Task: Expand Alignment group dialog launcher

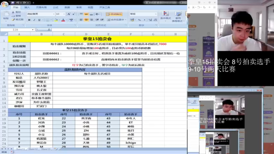Action: pyautogui.click(x=126, y=25)
